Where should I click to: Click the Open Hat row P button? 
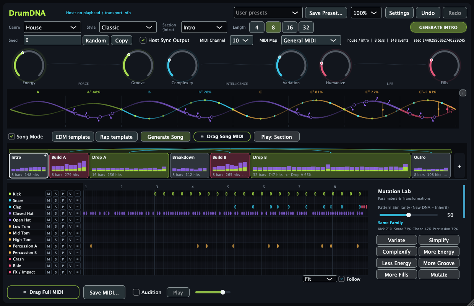click(x=63, y=220)
